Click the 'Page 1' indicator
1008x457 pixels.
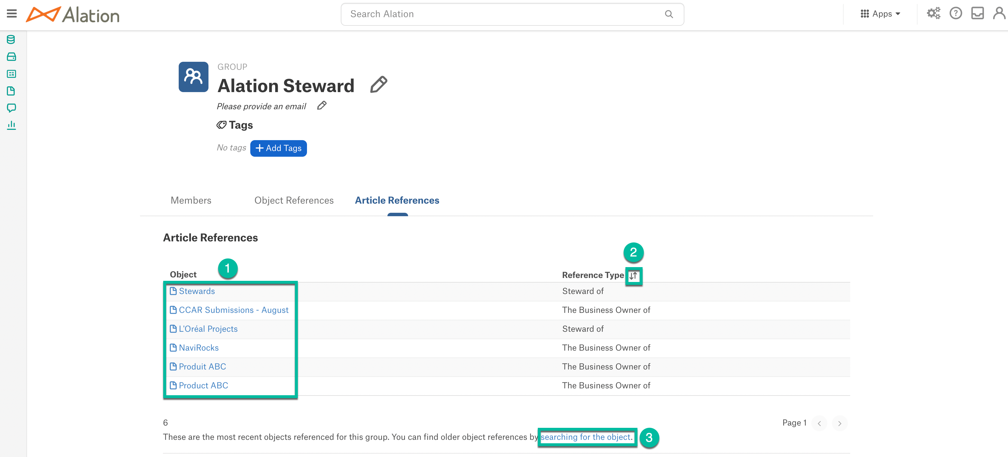(x=794, y=423)
